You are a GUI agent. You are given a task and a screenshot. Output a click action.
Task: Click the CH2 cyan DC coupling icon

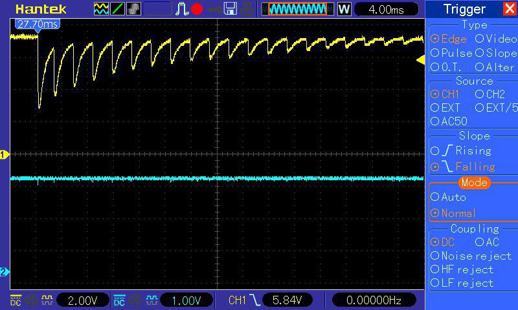click(x=119, y=300)
